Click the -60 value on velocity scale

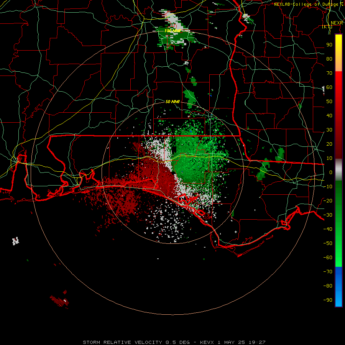328,258
